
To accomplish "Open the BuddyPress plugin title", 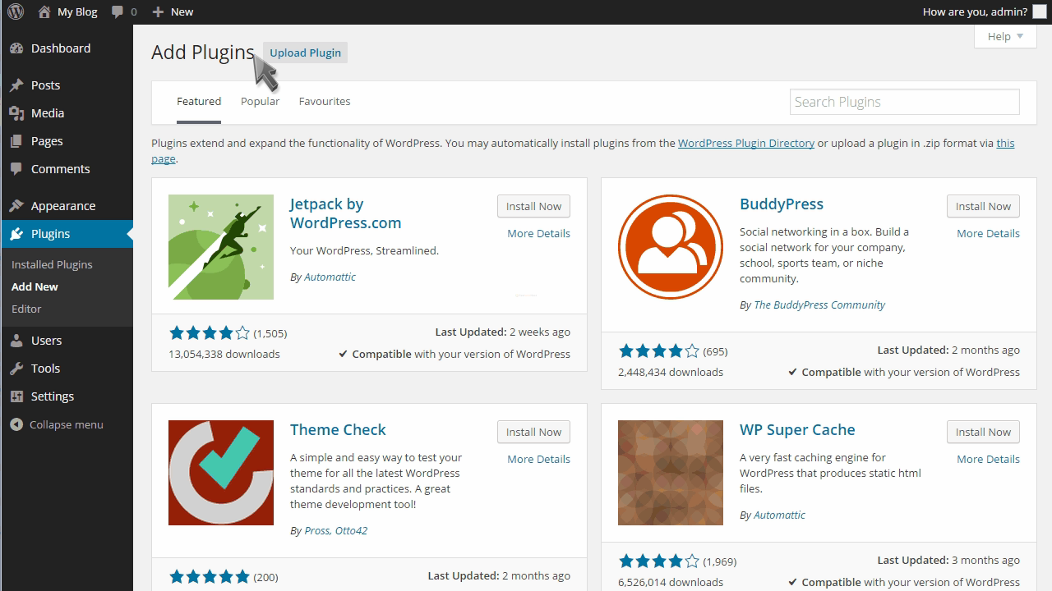I will click(x=782, y=204).
